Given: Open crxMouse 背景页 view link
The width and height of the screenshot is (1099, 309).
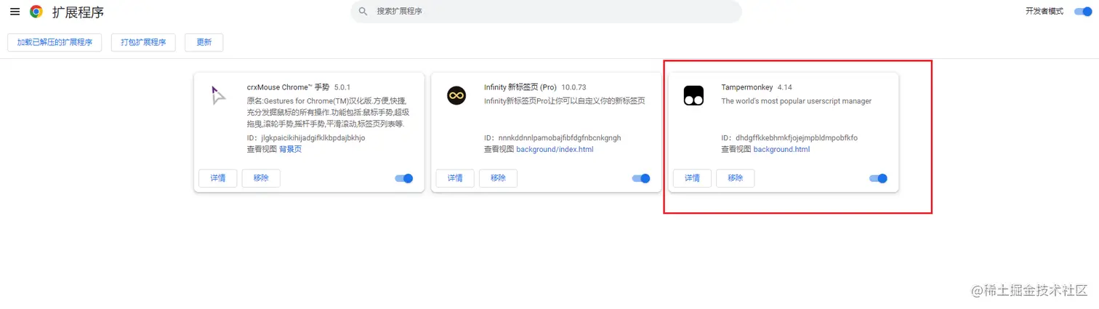Looking at the screenshot, I should [x=290, y=149].
